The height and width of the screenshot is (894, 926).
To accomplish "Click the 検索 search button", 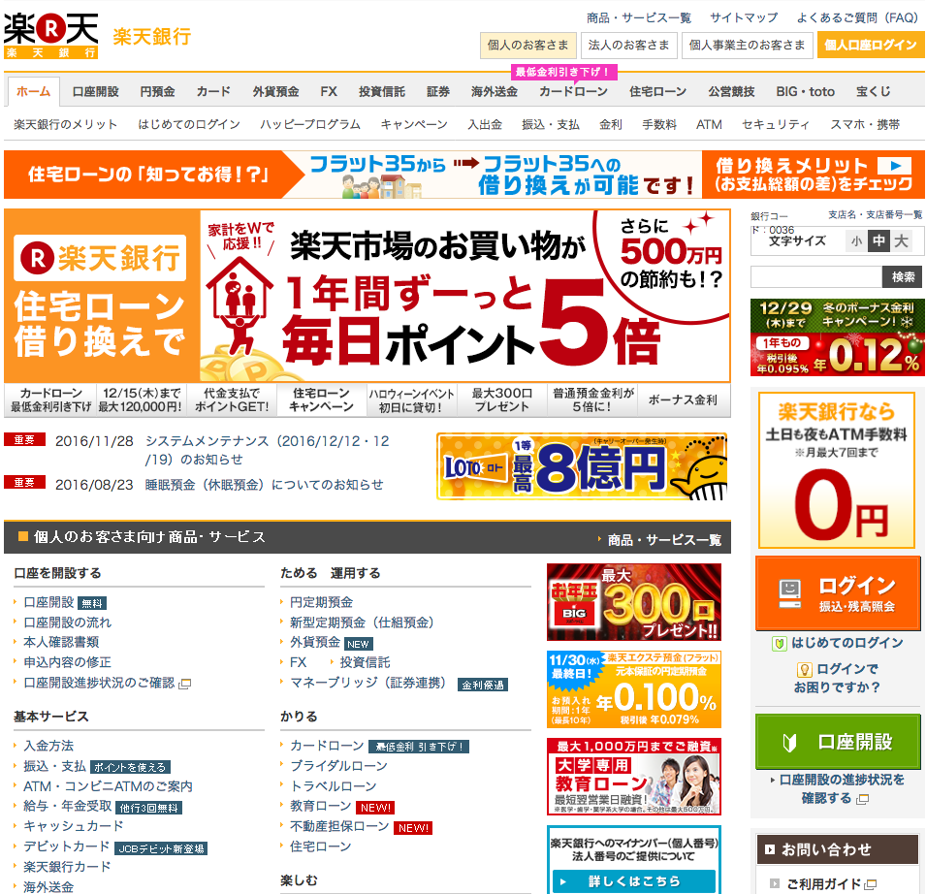I will (903, 277).
